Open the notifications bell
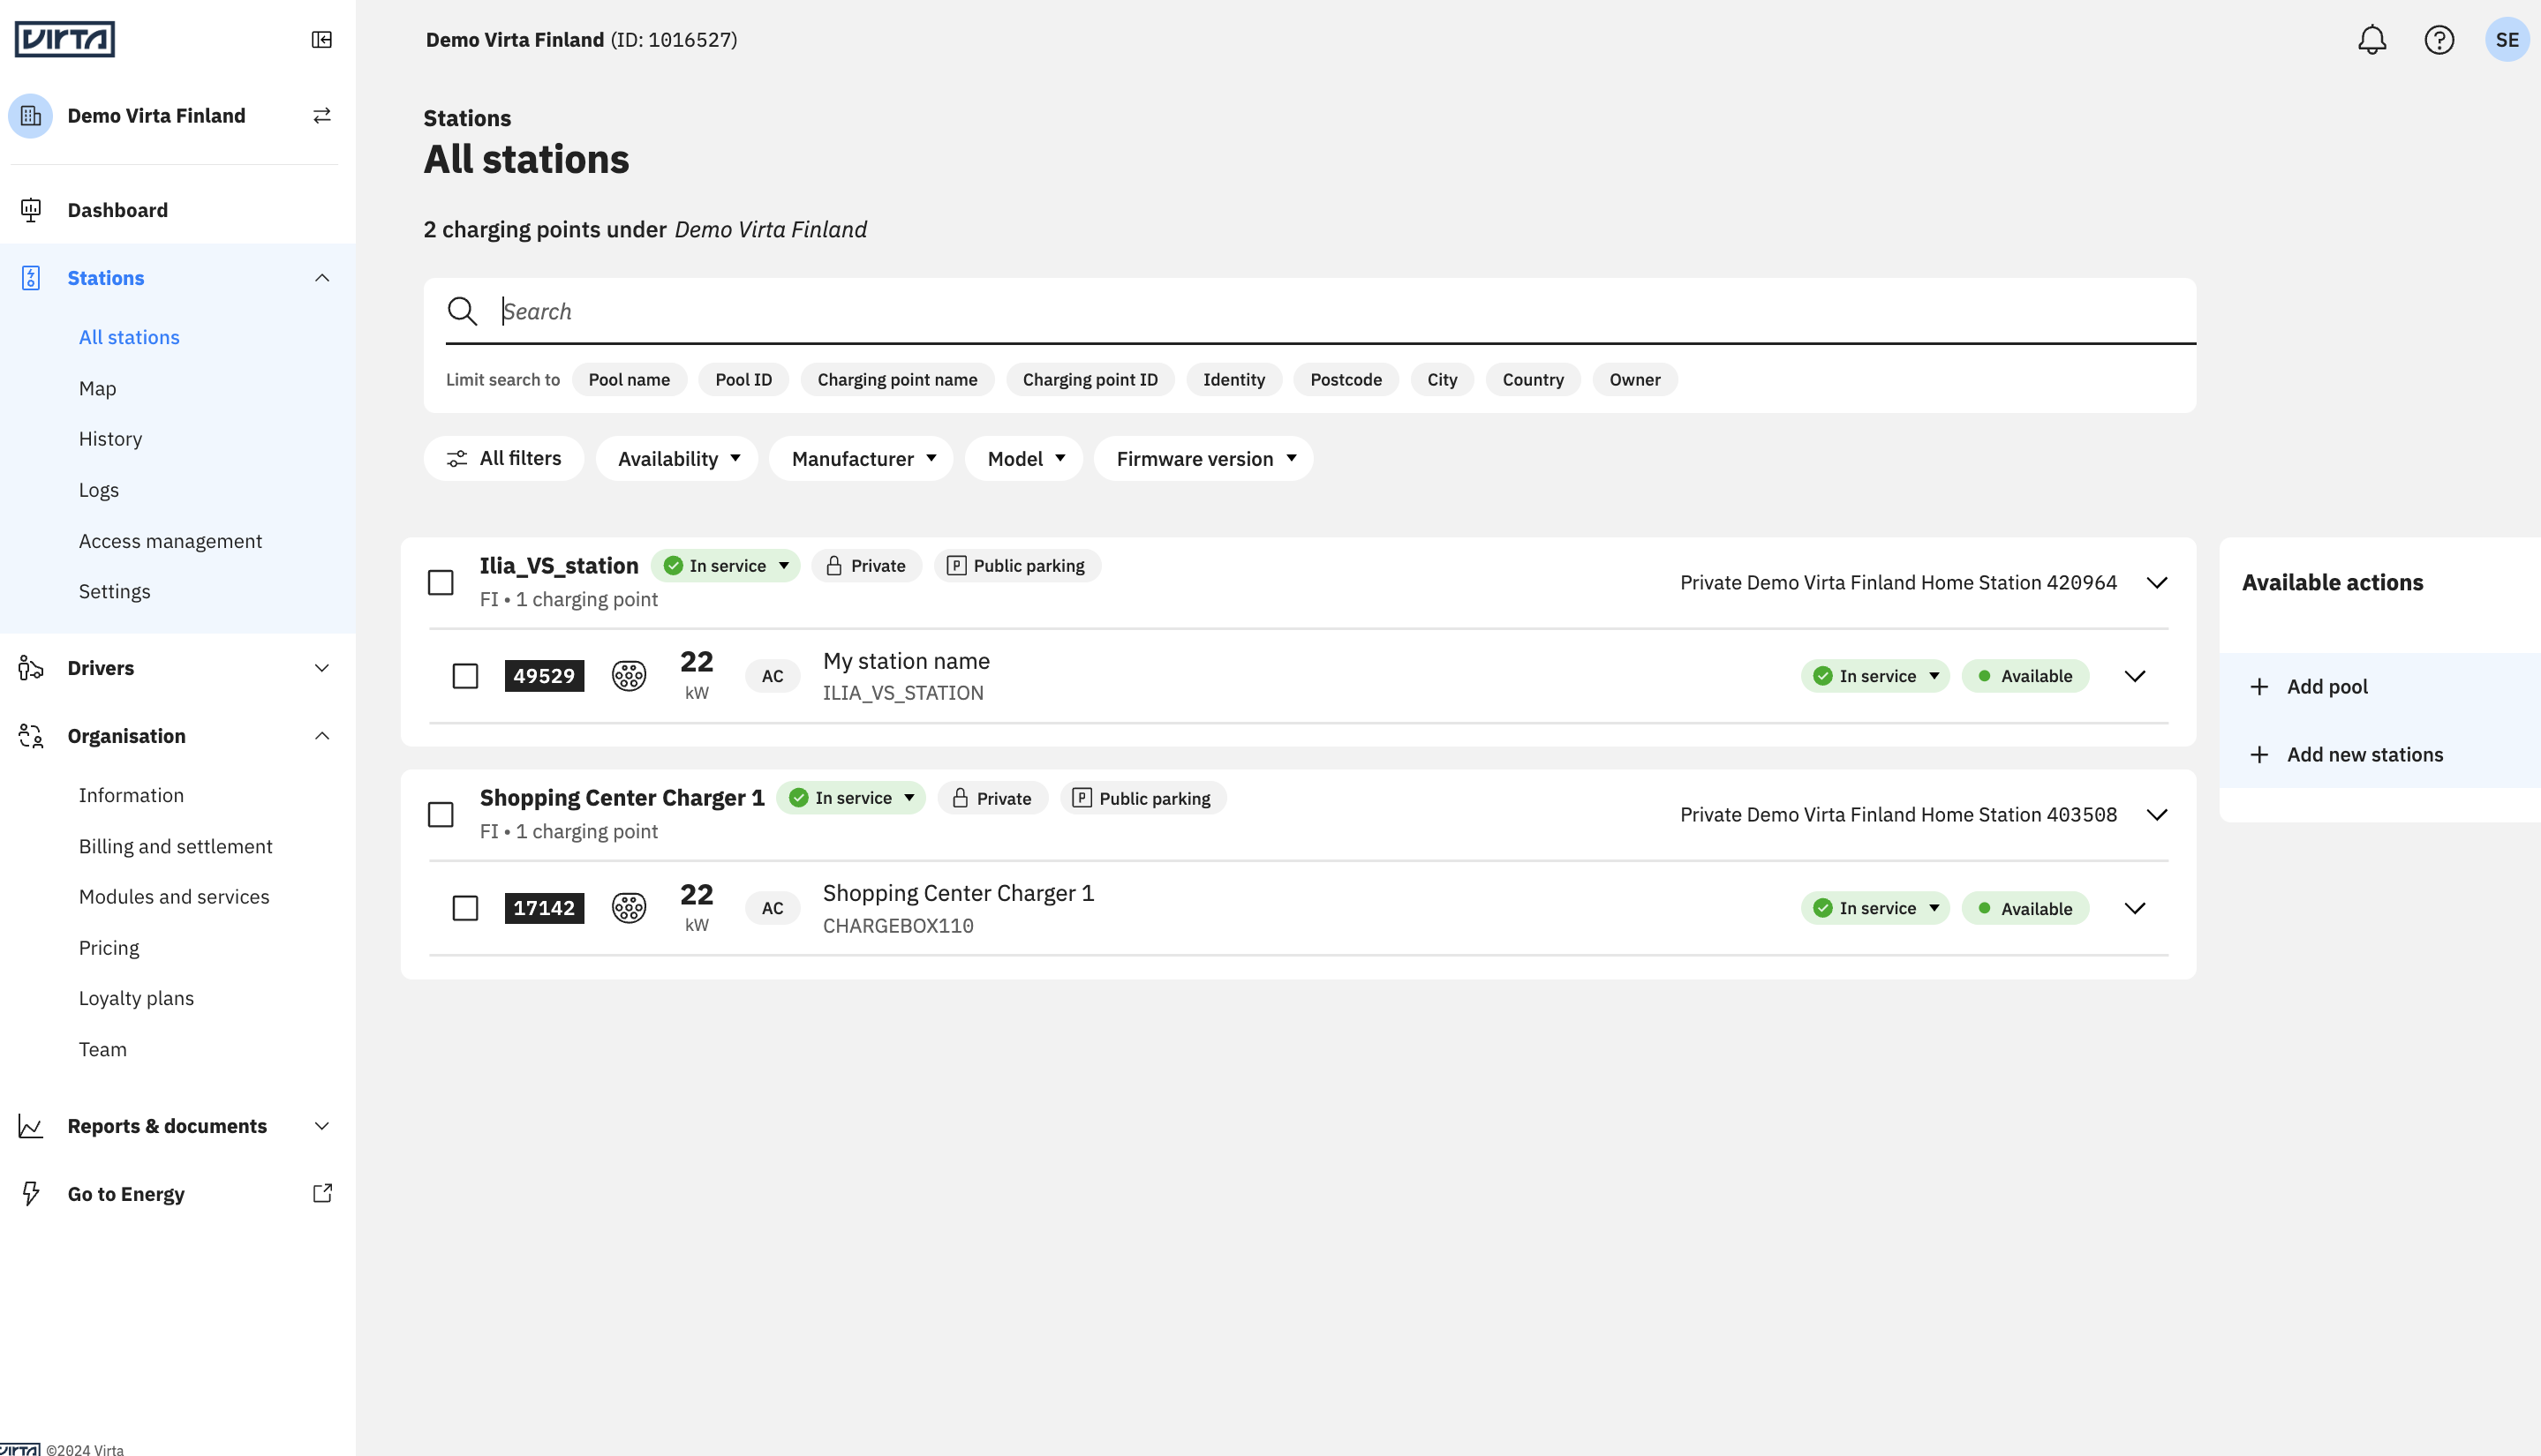Screen dimensions: 2541x1456 coord(2372,40)
